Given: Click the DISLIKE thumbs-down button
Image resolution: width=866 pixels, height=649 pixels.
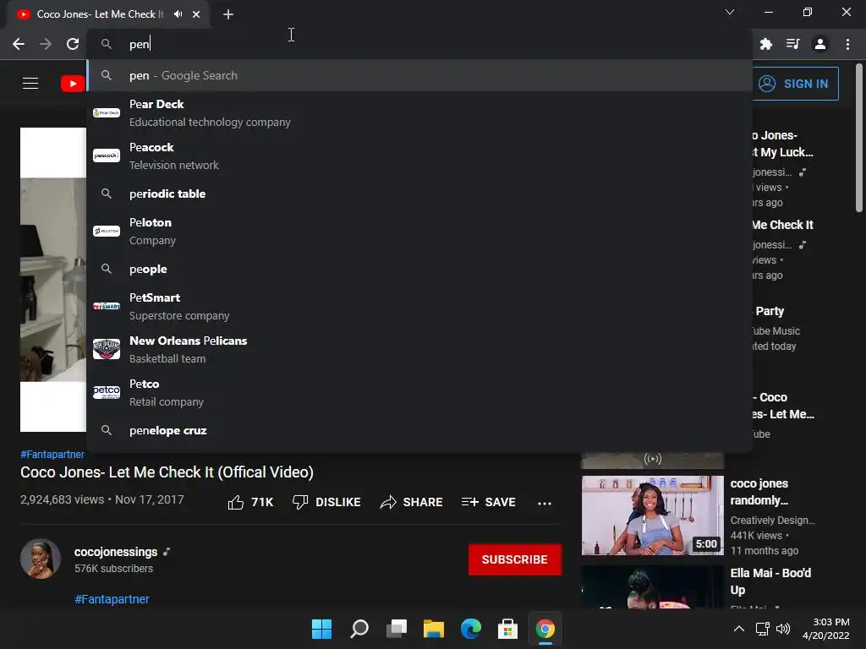Looking at the screenshot, I should (326, 502).
